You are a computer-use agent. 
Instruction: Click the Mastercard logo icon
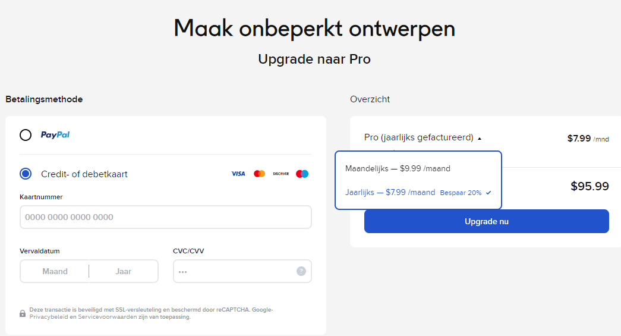click(x=260, y=174)
